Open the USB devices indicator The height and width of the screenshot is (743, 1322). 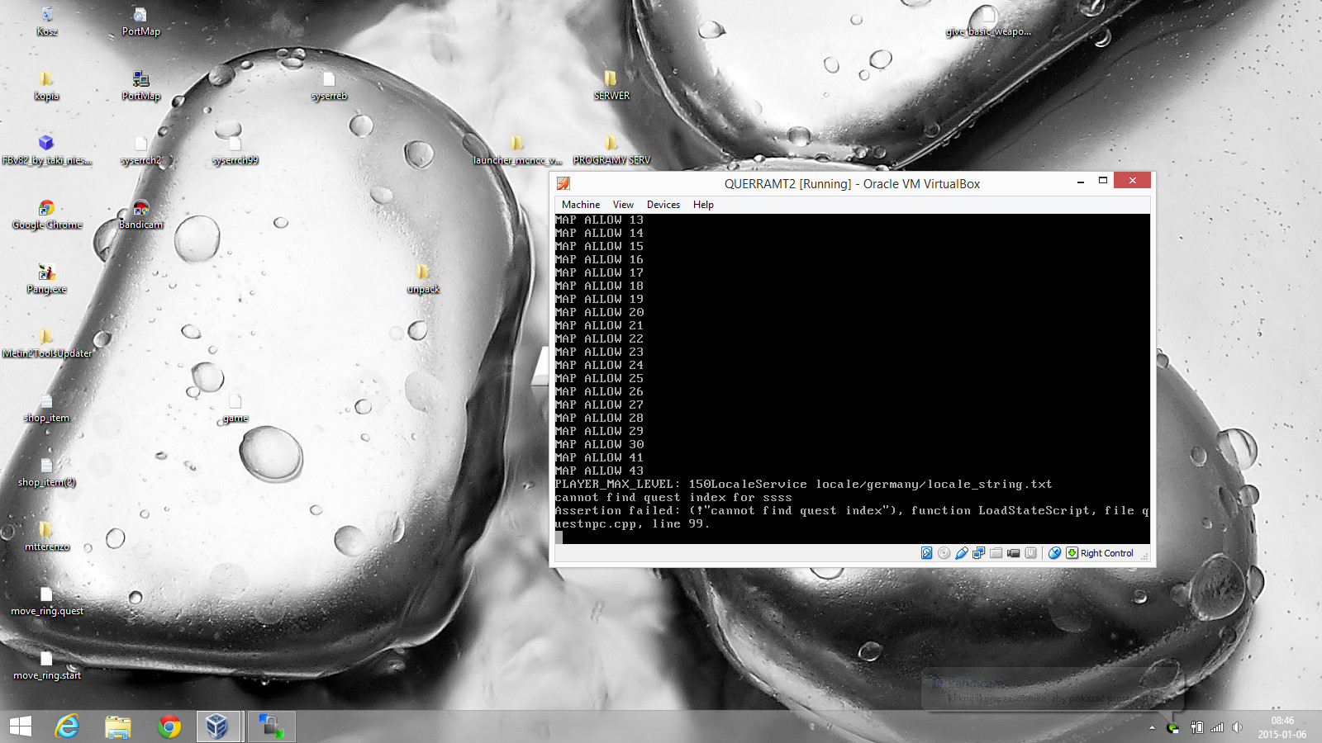click(x=962, y=553)
